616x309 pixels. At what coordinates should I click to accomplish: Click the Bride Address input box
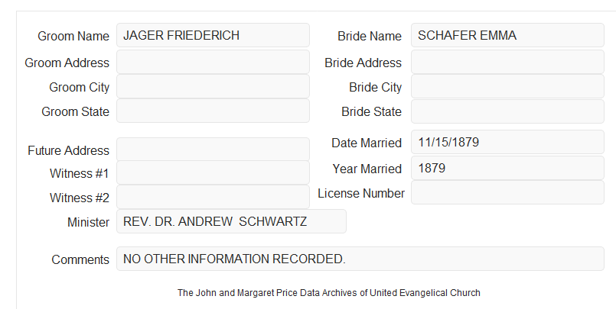coord(507,62)
